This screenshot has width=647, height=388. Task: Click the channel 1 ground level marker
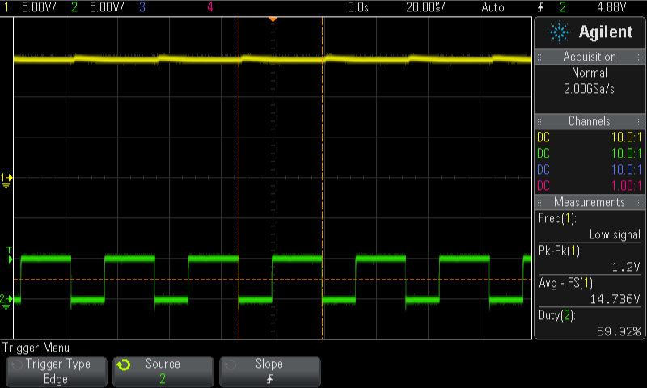pos(6,179)
